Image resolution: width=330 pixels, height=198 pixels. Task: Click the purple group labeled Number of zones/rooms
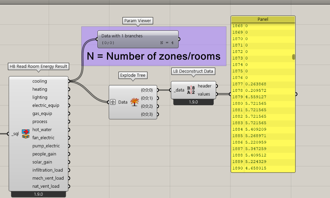pyautogui.click(x=154, y=56)
